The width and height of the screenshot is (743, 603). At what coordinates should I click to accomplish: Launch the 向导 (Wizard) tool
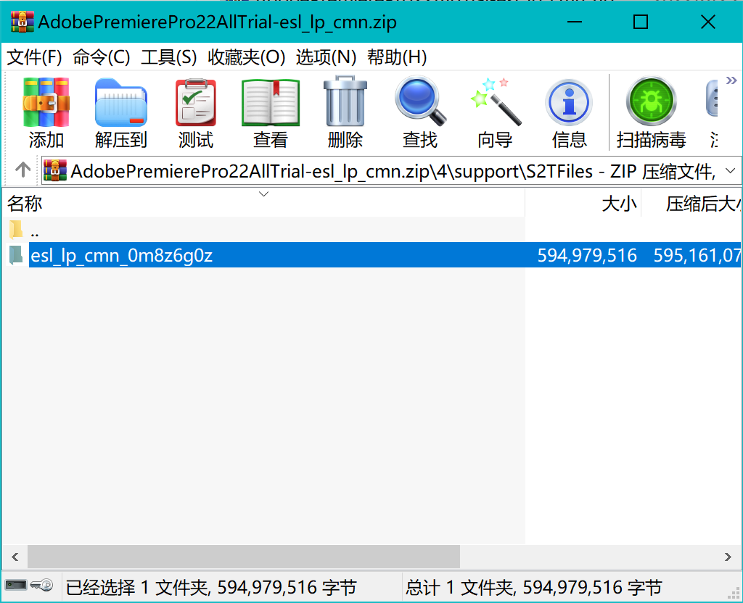pos(494,109)
